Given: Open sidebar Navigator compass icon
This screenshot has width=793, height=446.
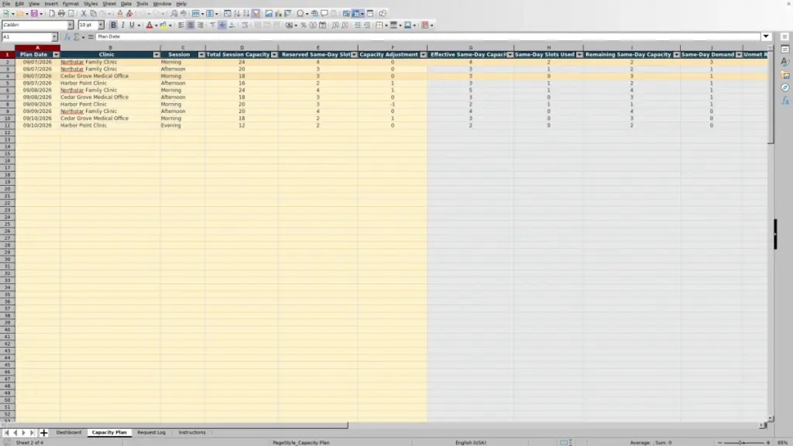Looking at the screenshot, I should click(x=785, y=87).
